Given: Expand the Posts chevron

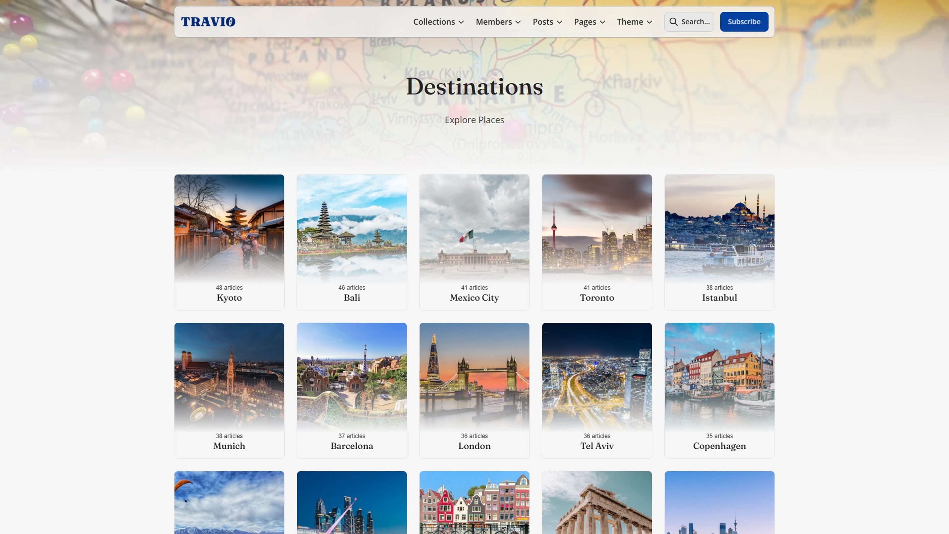Looking at the screenshot, I should [x=559, y=22].
